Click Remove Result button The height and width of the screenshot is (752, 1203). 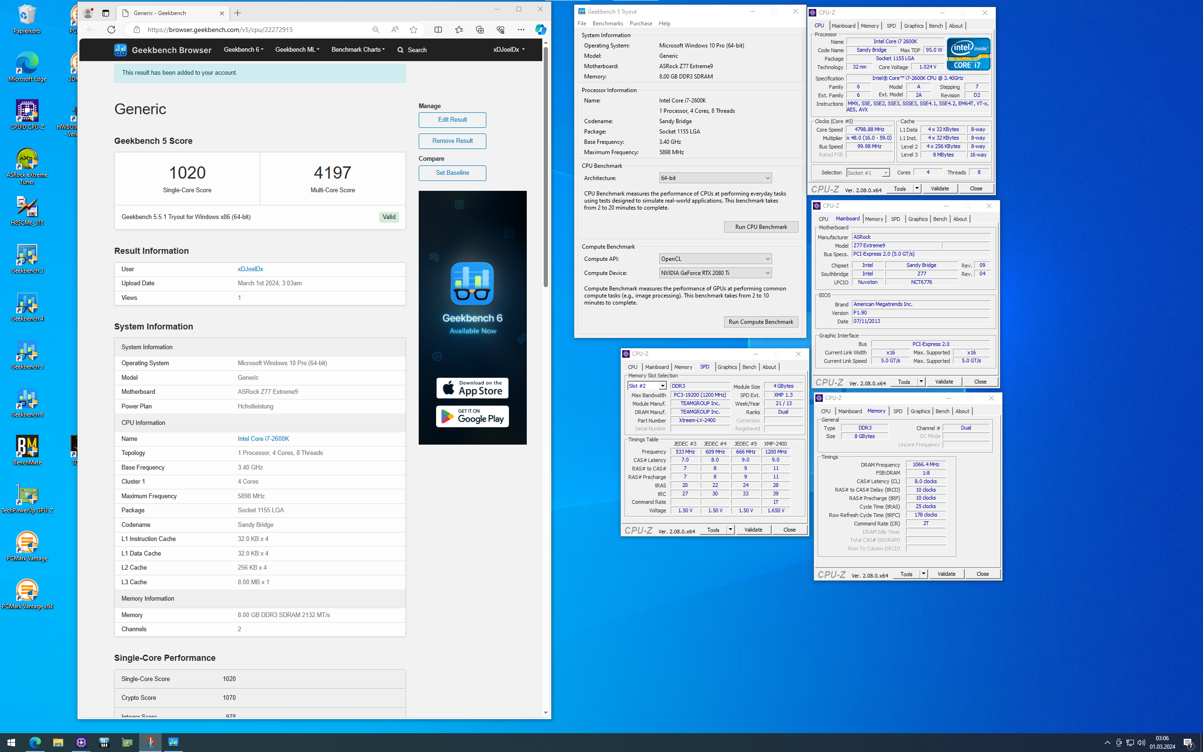coord(453,141)
